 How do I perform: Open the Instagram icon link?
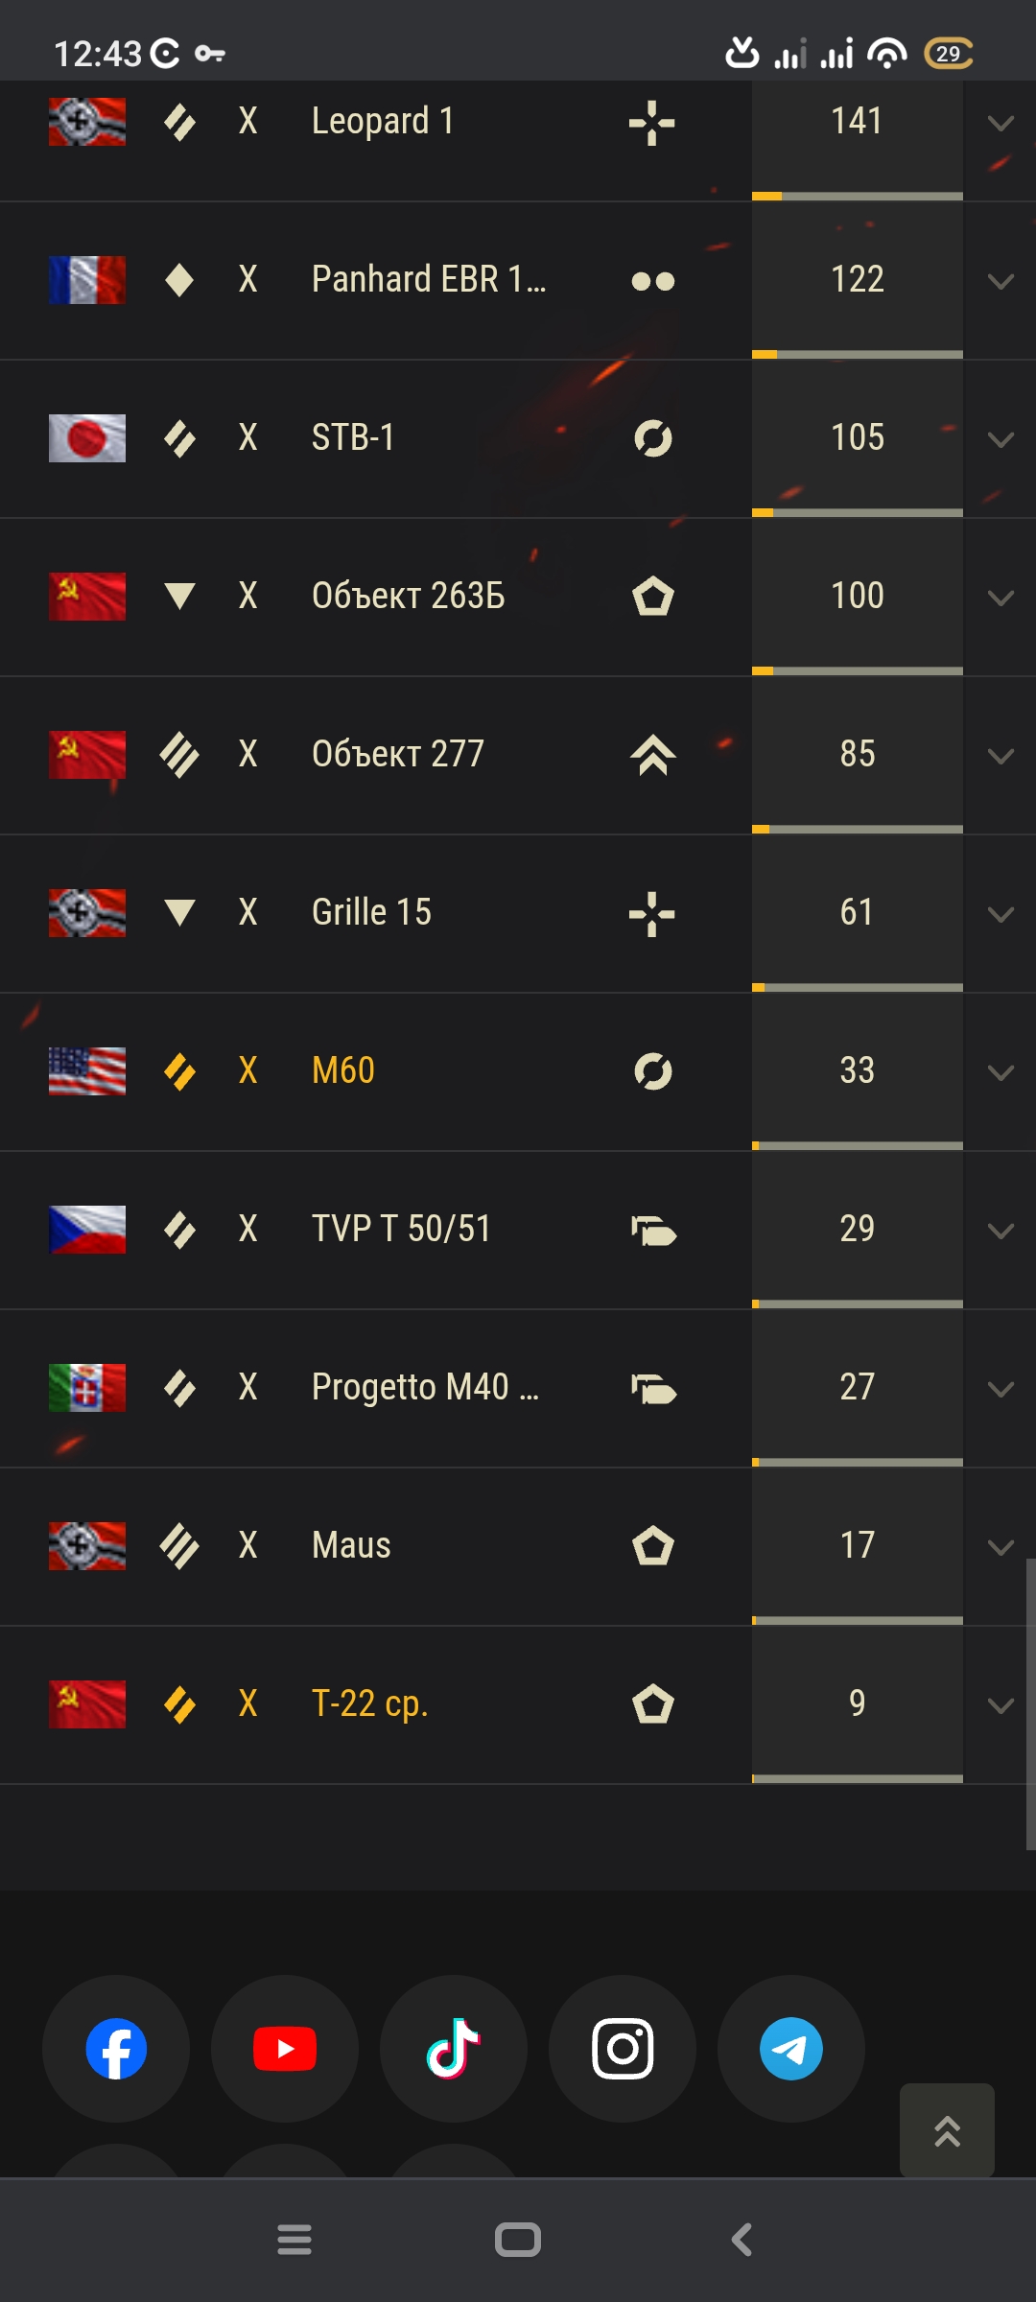tap(623, 2049)
